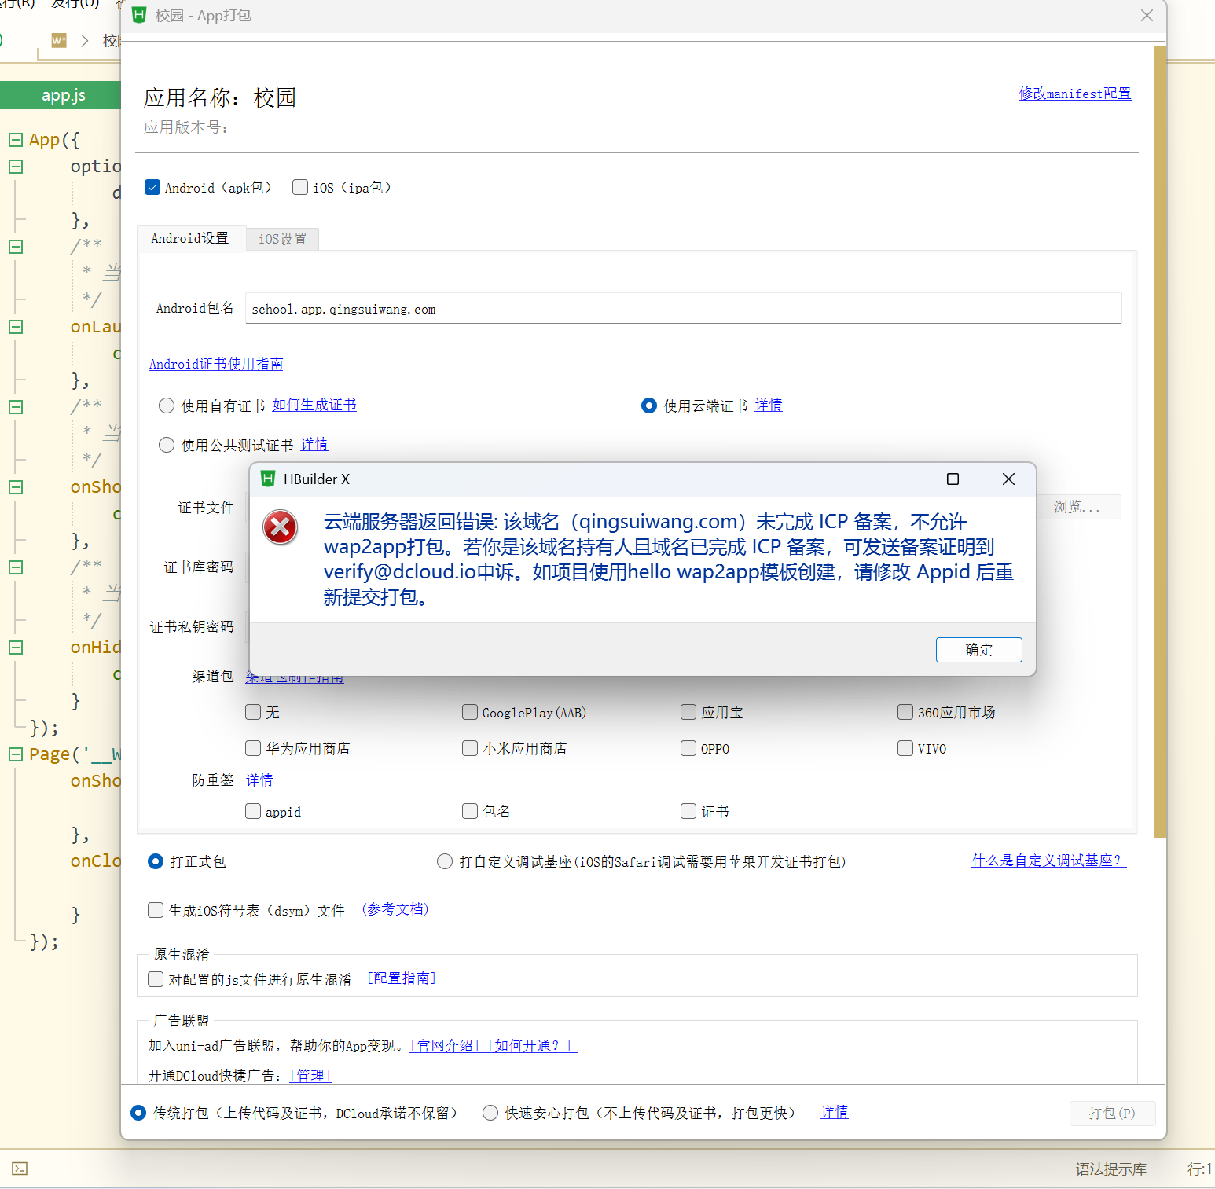Image resolution: width=1215 pixels, height=1189 pixels.
Task: Select 传统打包 radio button
Action: click(x=138, y=1113)
